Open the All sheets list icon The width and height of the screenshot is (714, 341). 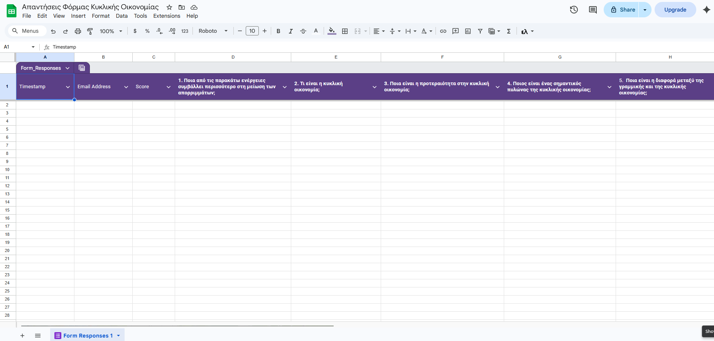38,336
